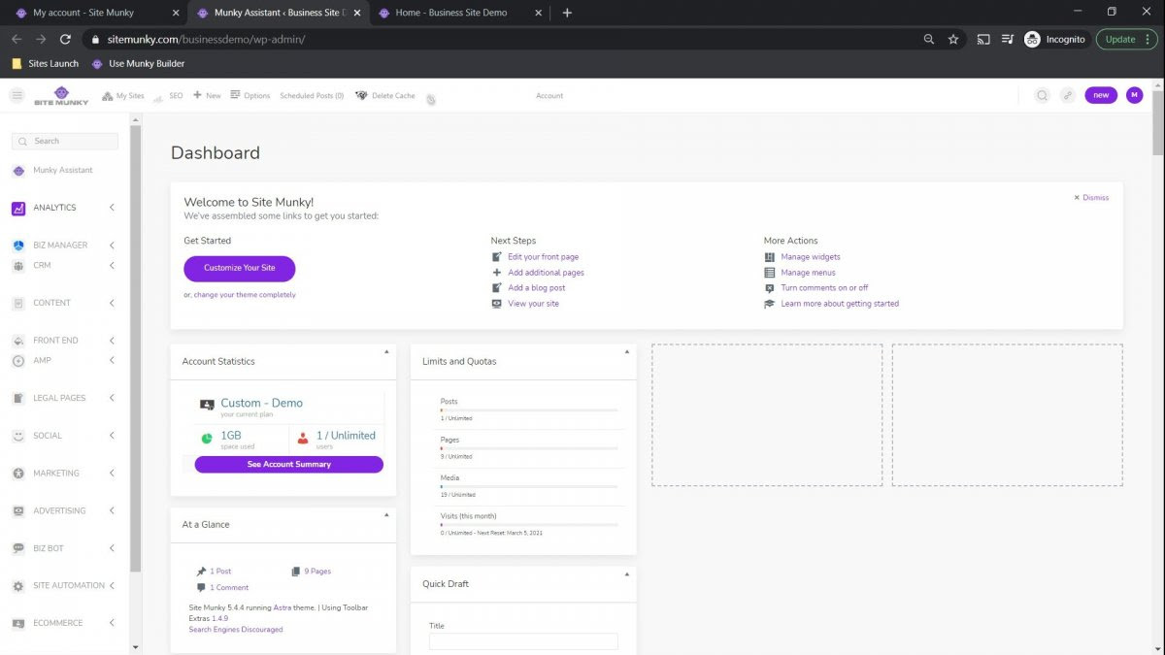Click the Social smiley icon

18,436
